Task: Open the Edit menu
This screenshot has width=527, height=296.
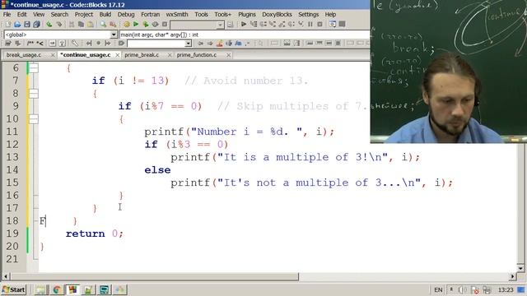Action: [22, 15]
